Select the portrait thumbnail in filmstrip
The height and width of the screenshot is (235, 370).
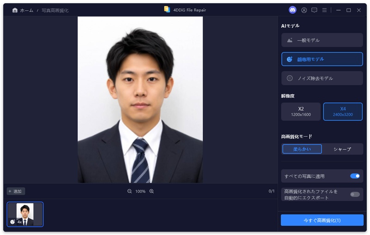pos(25,214)
